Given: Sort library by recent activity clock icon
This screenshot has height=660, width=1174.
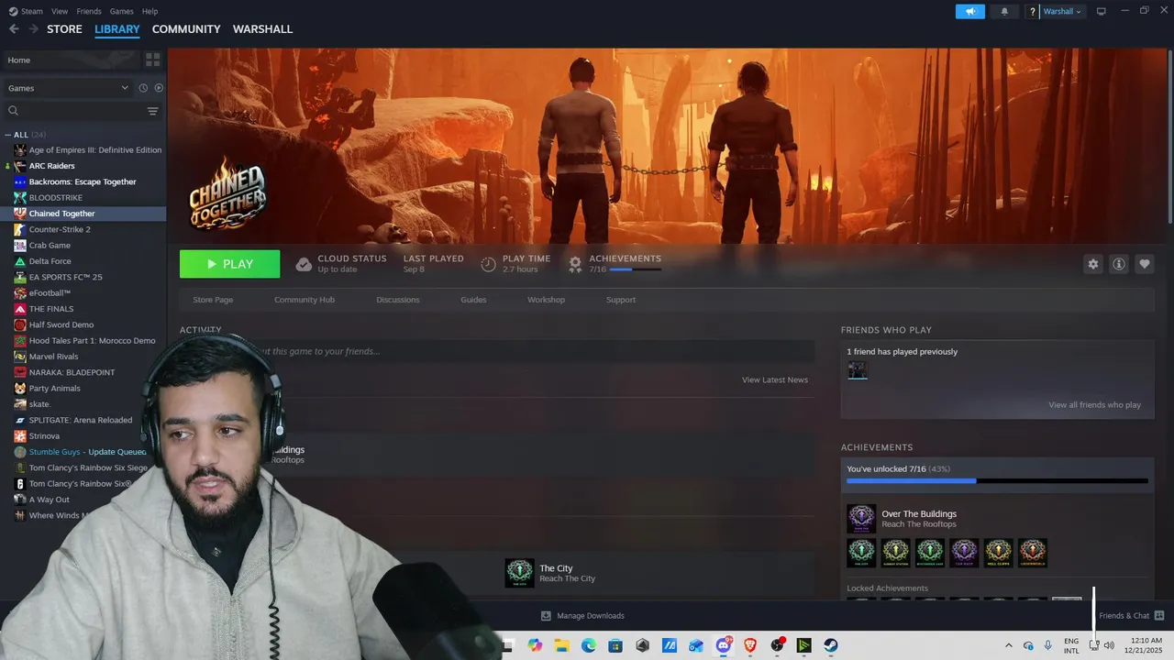Looking at the screenshot, I should click(x=143, y=88).
